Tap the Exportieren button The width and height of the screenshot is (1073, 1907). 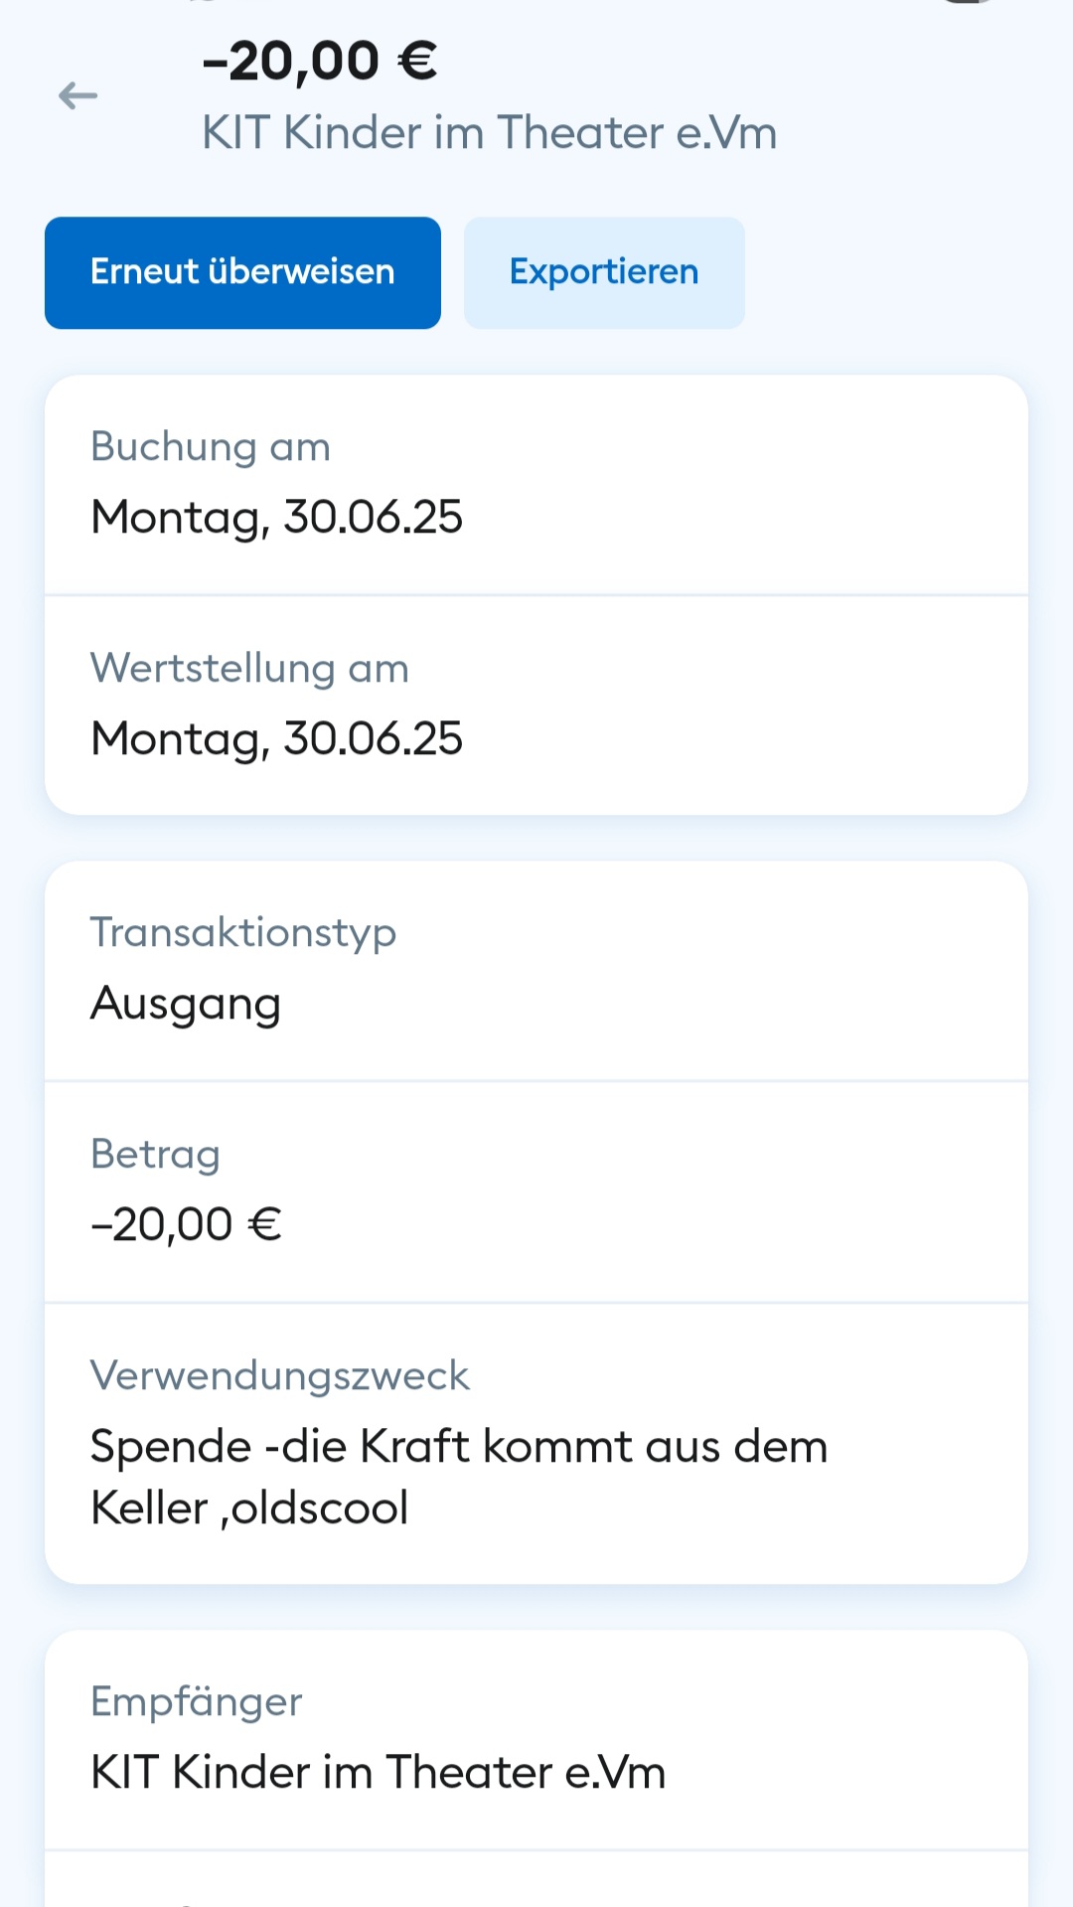[604, 272]
